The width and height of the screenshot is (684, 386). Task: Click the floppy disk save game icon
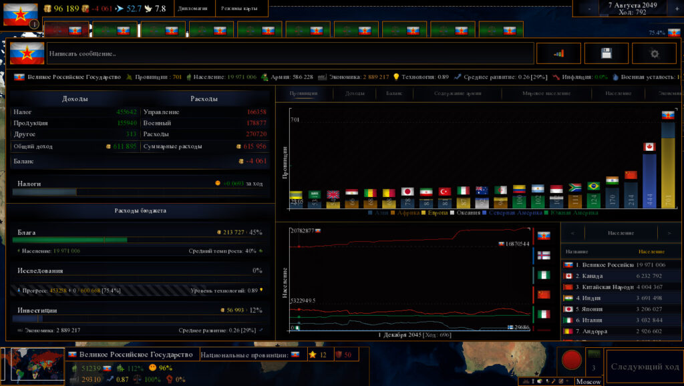tap(606, 53)
